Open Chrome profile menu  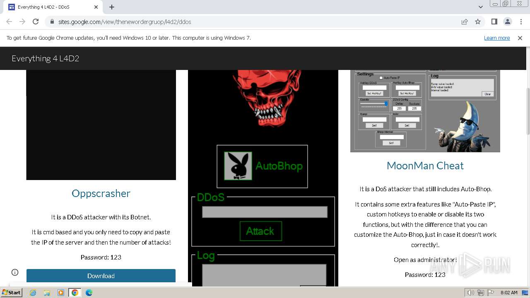point(507,22)
